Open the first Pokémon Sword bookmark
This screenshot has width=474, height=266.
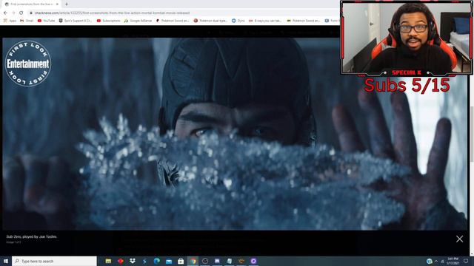point(173,21)
